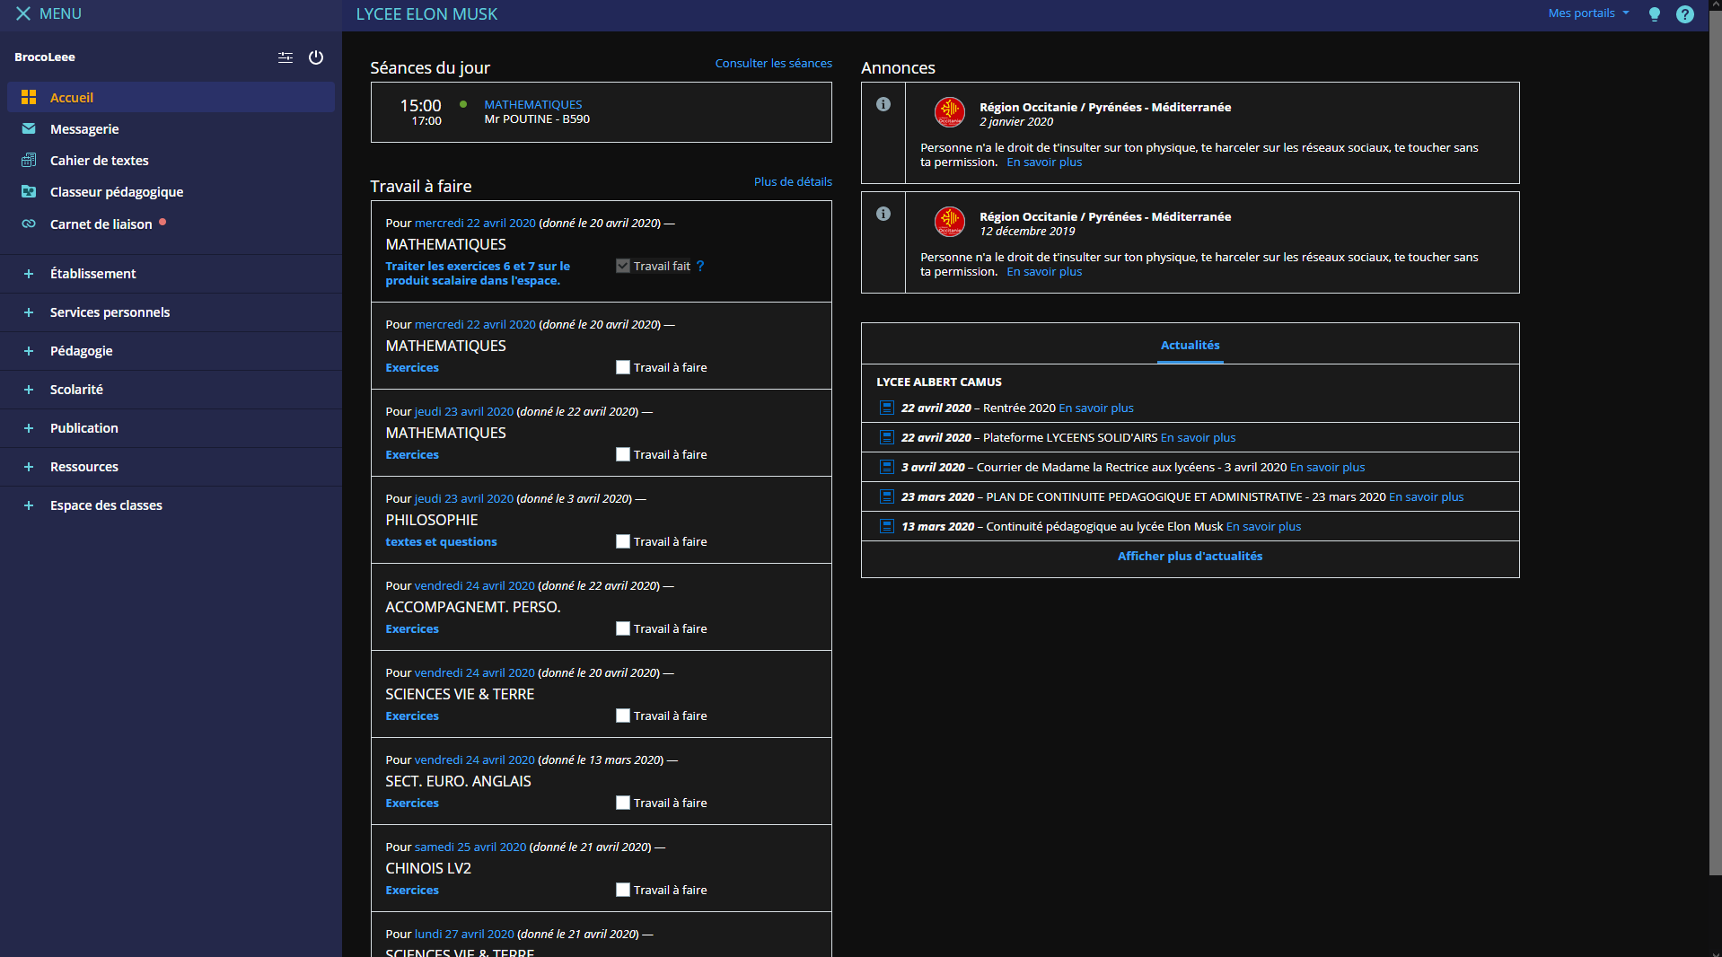Click the Messagerie envelope icon

tap(29, 128)
